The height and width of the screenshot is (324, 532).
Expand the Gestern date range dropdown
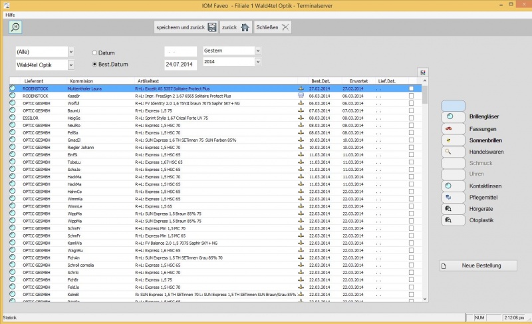(x=258, y=50)
